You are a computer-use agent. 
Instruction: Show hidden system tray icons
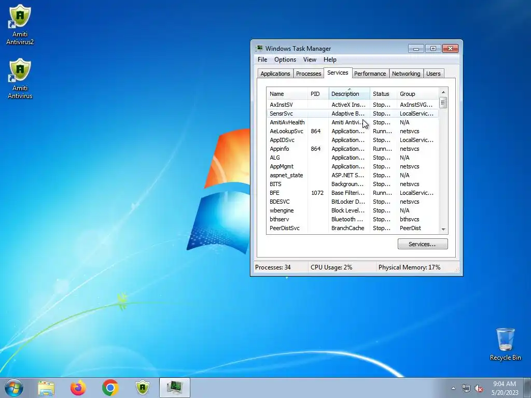(453, 389)
